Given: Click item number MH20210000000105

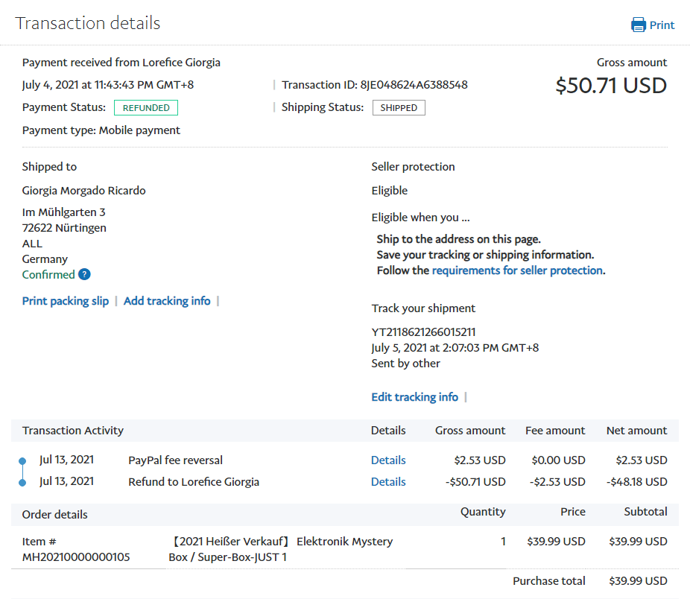Looking at the screenshot, I should (x=76, y=557).
